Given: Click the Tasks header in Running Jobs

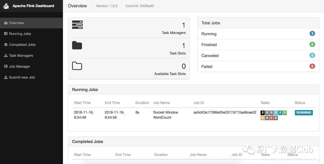Looking at the screenshot, I should [265, 103].
